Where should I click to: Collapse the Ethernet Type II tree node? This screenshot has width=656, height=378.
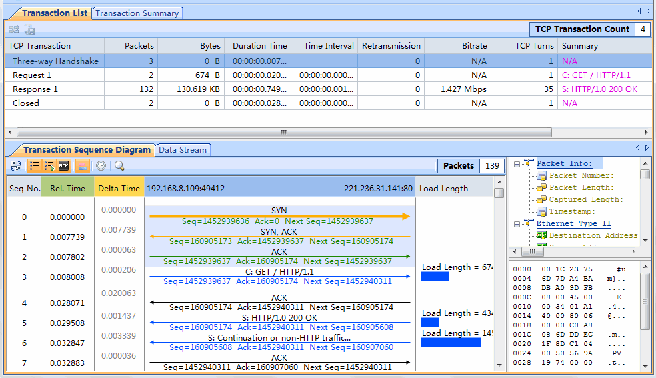pyautogui.click(x=517, y=224)
